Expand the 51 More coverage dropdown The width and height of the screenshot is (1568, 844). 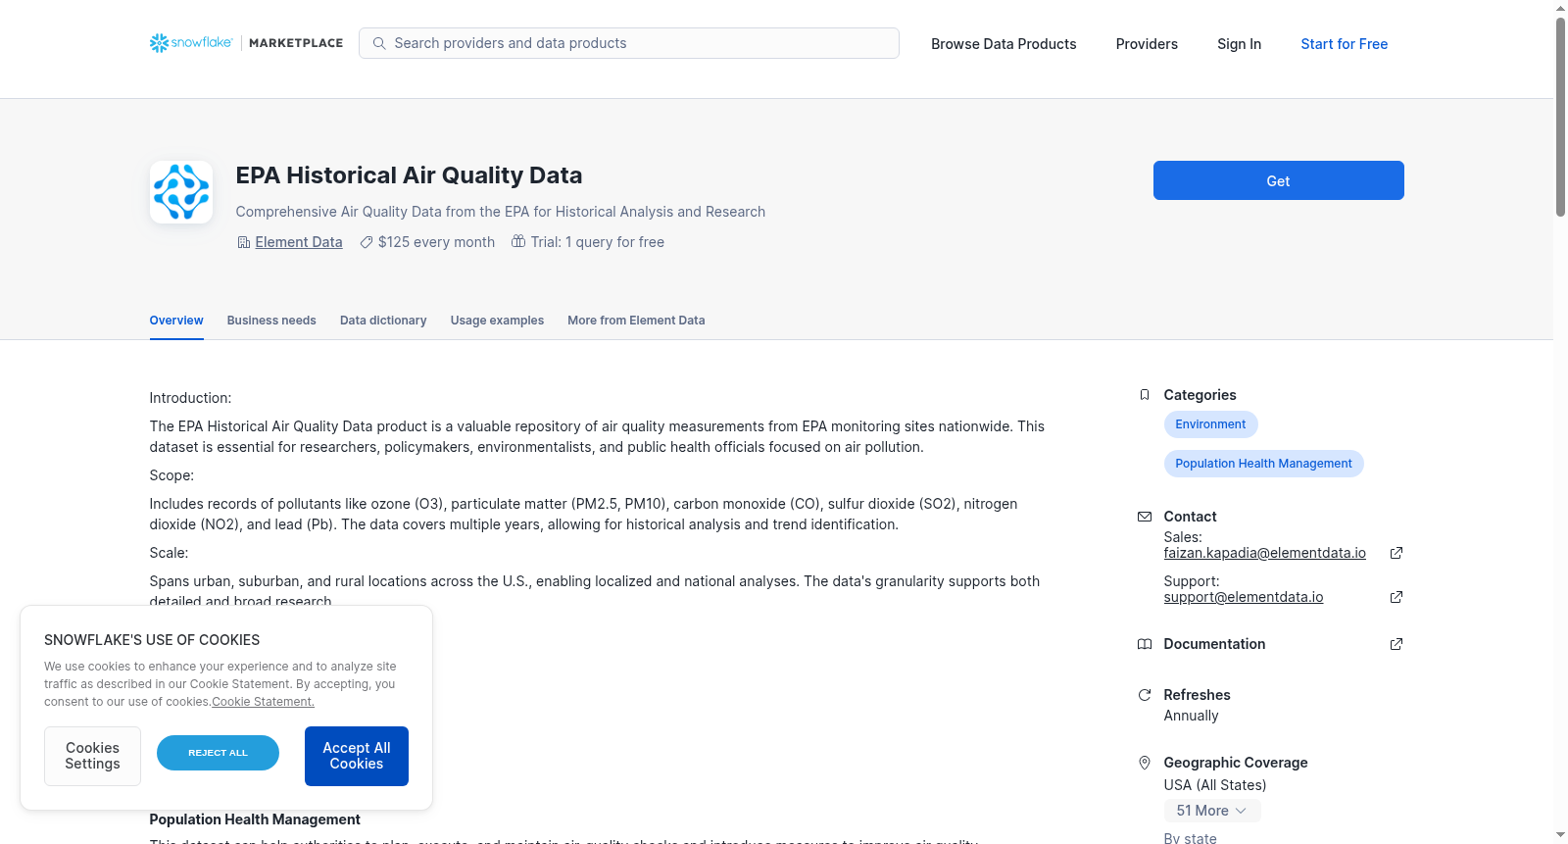tap(1211, 811)
